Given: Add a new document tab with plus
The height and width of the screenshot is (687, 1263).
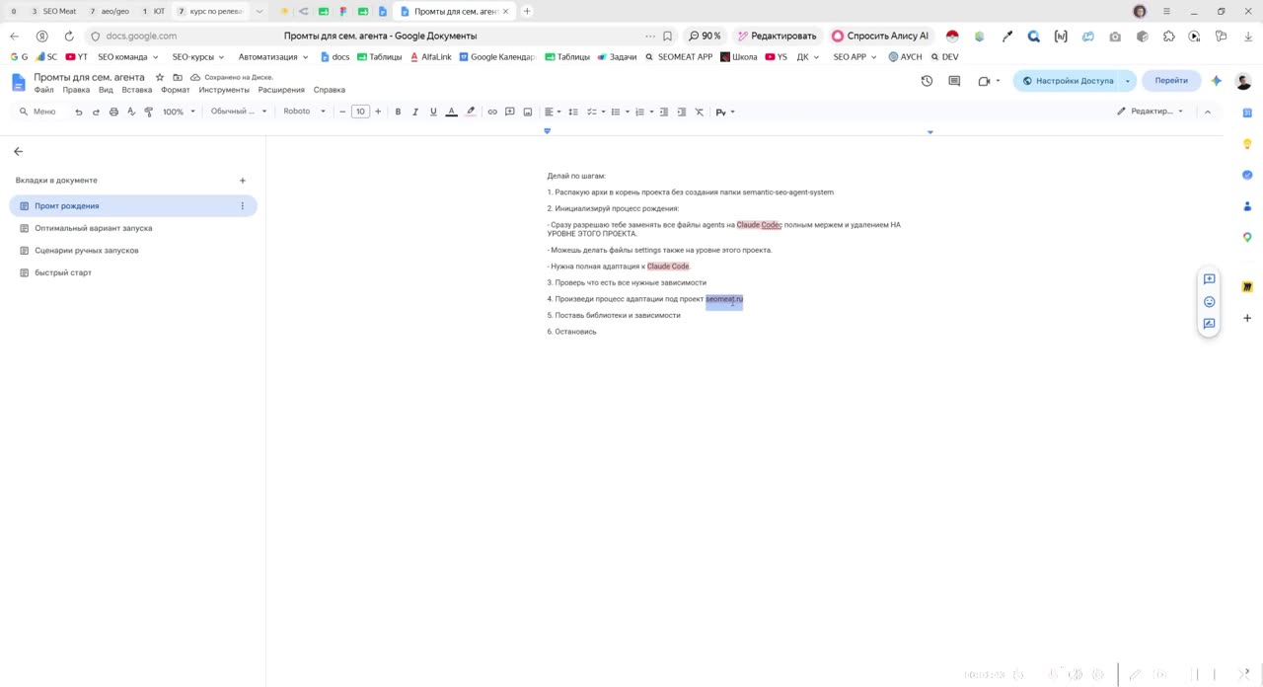Looking at the screenshot, I should pyautogui.click(x=243, y=181).
